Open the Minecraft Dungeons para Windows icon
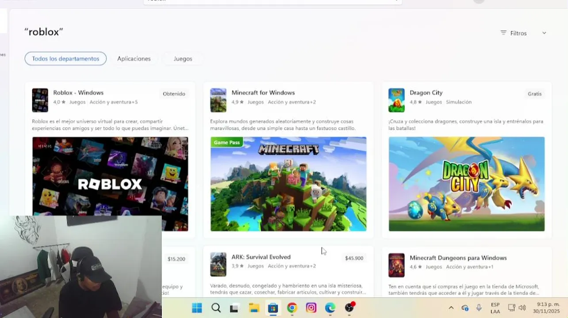This screenshot has width=568, height=318. 396,265
